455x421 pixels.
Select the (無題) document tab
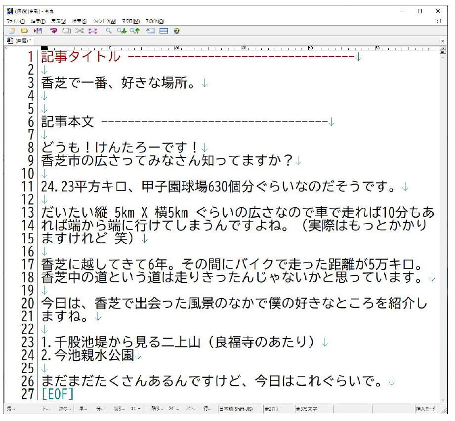[22, 40]
